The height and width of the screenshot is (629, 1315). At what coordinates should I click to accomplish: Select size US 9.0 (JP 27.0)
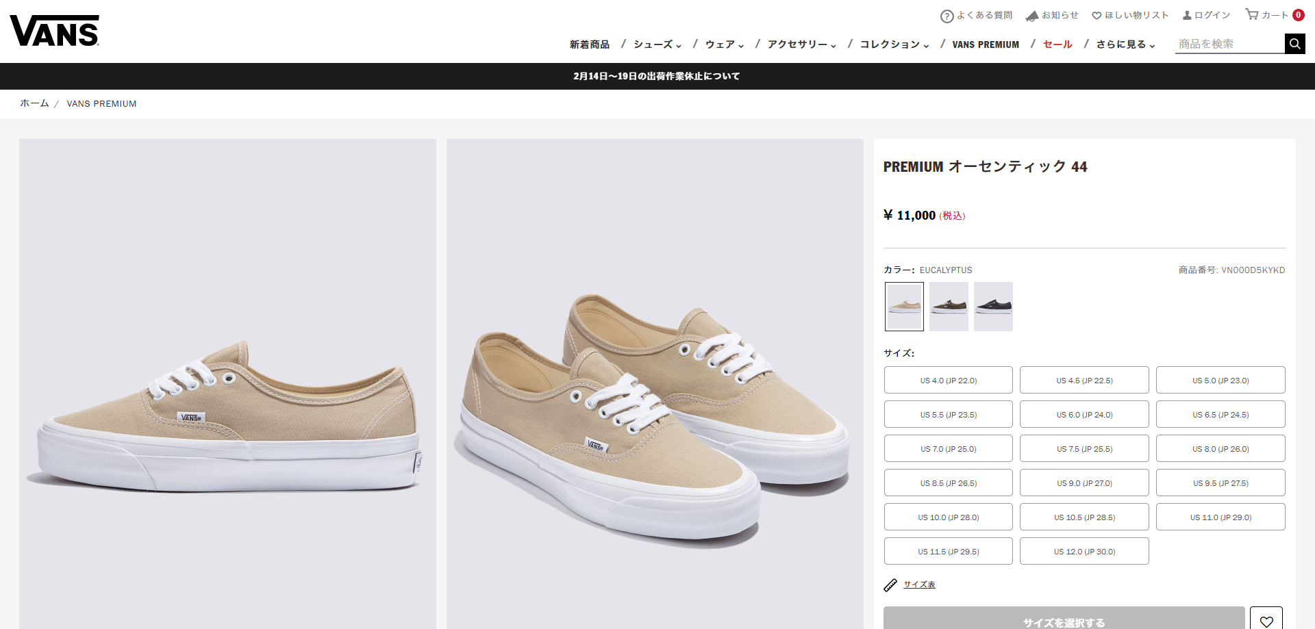coord(1084,483)
